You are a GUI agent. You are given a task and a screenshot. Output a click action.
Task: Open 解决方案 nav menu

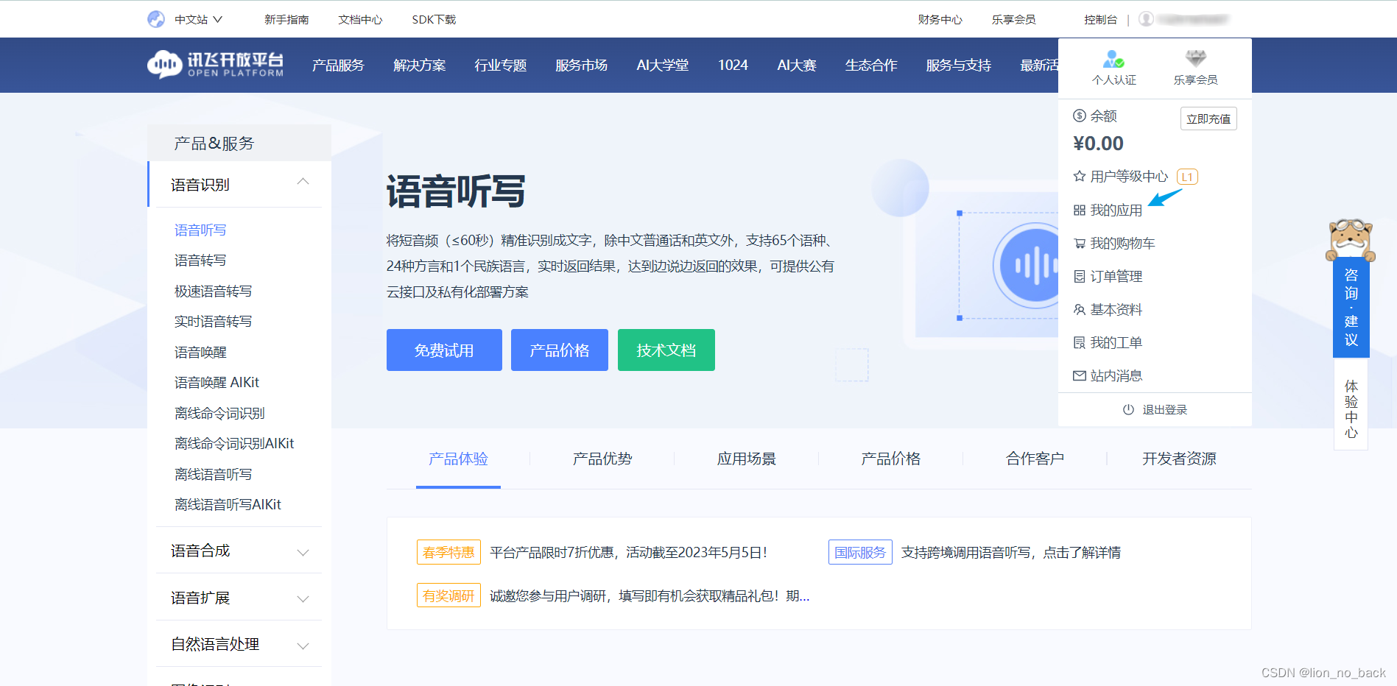pos(419,65)
